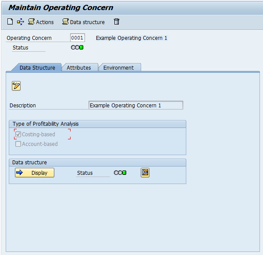The image size is (263, 255).
Task: Click the display/change pencil icon
Action: pos(16,86)
